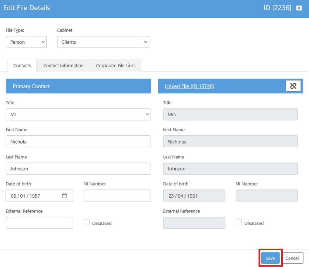Click the linked file NI Number field

pyautogui.click(x=267, y=195)
